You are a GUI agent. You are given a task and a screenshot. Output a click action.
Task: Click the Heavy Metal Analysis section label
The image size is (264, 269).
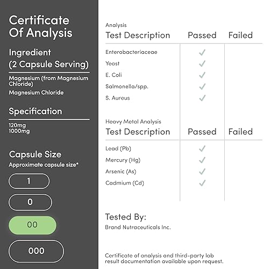tap(133, 122)
